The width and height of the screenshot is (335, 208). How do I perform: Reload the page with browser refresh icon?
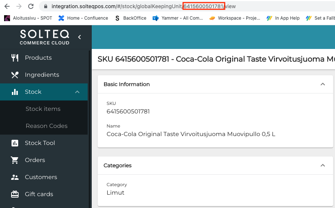(31, 6)
